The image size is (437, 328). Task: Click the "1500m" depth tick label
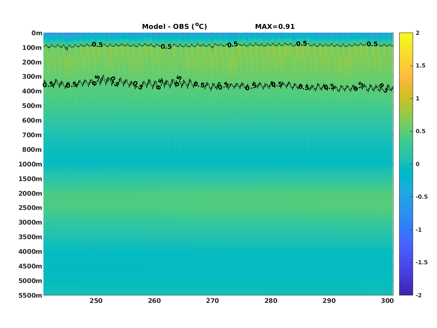(30, 179)
